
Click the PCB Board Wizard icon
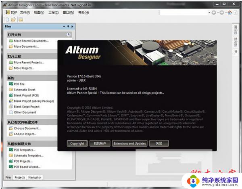click(x=11, y=167)
